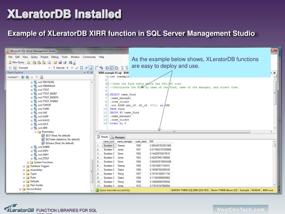Open the standard toolbar options dropdown arrow
This screenshot has width=285, height=214.
75,63
